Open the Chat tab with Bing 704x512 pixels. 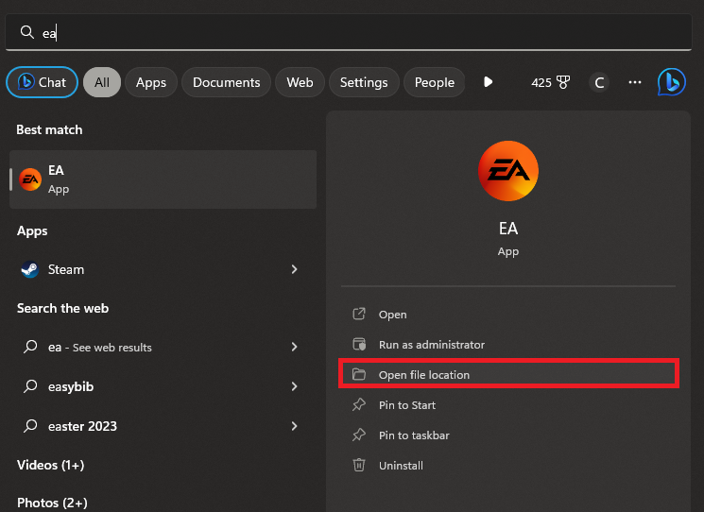(x=42, y=82)
